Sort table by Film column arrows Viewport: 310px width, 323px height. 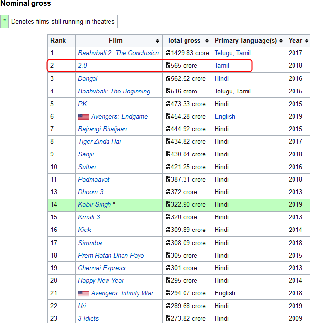coord(157,41)
